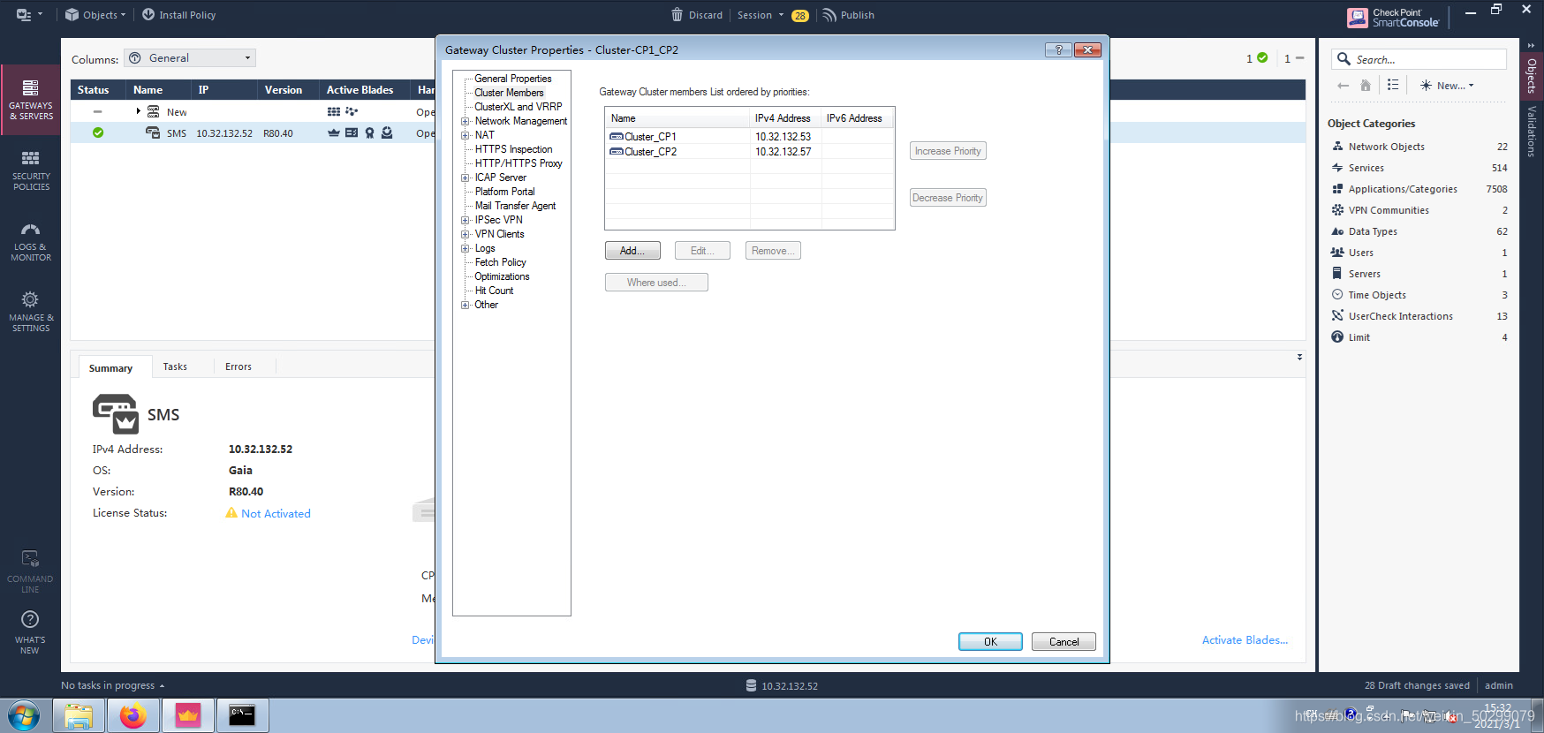Select General Properties in the tree
Screen dimensions: 1544x733
(x=513, y=79)
